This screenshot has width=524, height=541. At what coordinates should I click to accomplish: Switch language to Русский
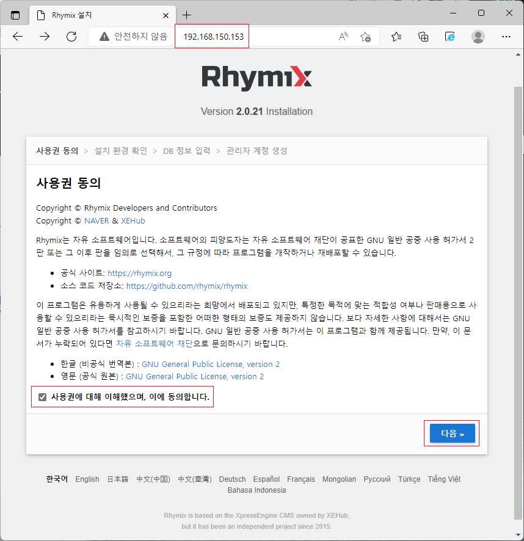coord(377,479)
